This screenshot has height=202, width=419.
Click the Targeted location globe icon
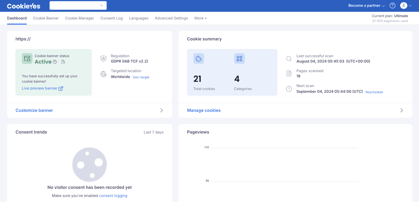coord(104,74)
